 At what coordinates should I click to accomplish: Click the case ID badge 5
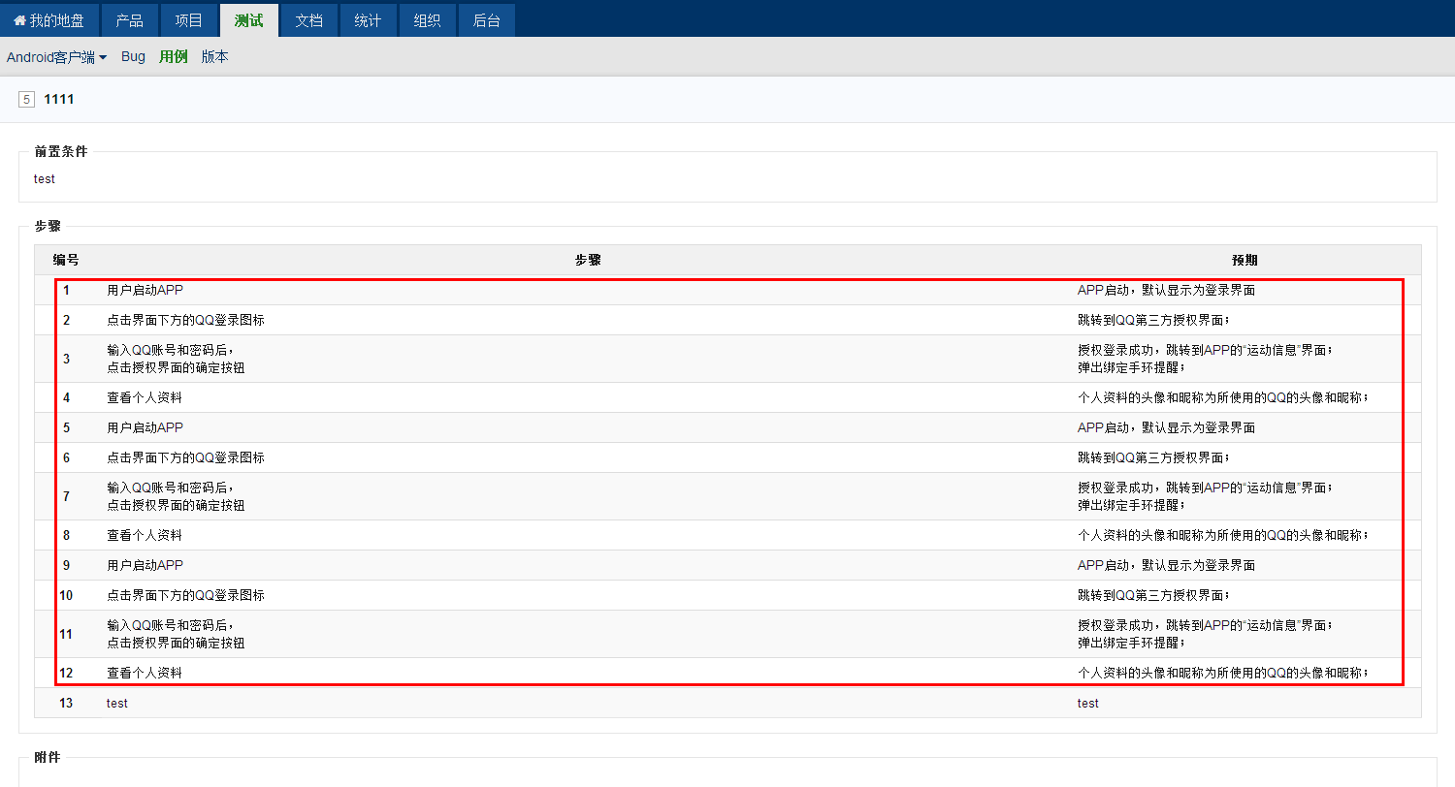pyautogui.click(x=26, y=99)
